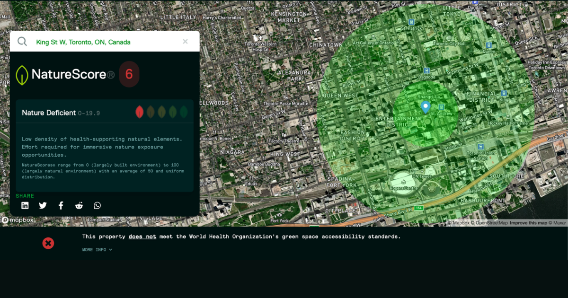Click the CITYPLACE map label
The width and height of the screenshot is (568, 298).
340,210
